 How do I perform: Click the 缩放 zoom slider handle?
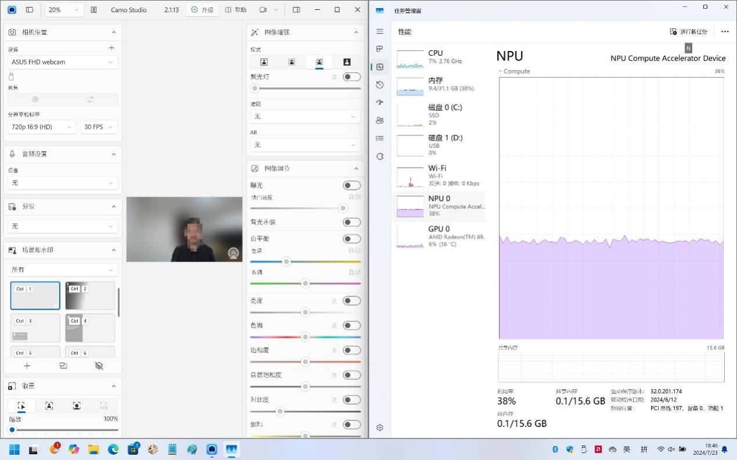(12, 430)
